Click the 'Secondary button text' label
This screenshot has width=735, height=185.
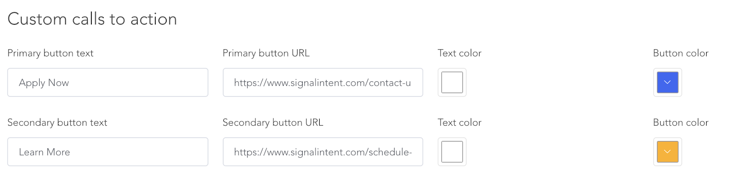[x=57, y=123]
